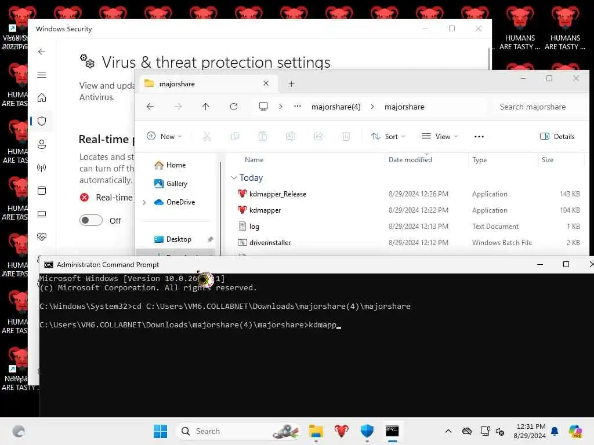
Task: Click the Share icon in Explorer toolbar
Action: point(318,136)
